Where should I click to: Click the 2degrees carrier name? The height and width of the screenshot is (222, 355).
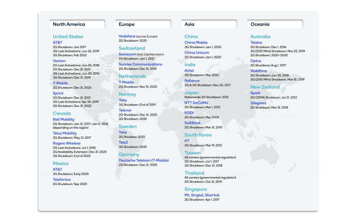(258, 103)
